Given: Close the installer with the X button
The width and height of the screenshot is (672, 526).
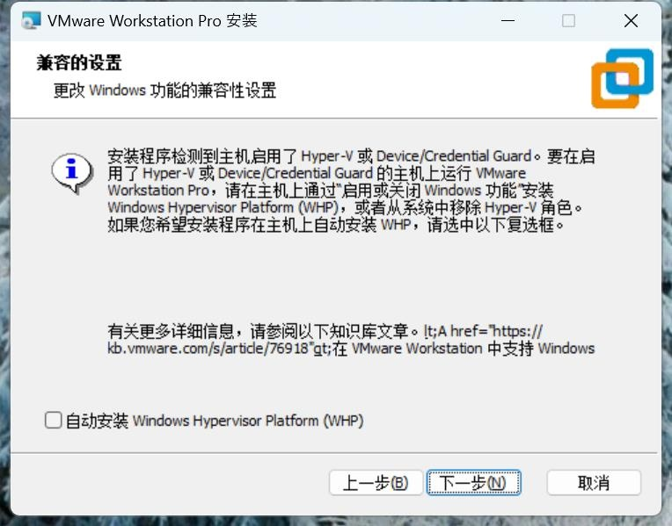Looking at the screenshot, I should 631,20.
